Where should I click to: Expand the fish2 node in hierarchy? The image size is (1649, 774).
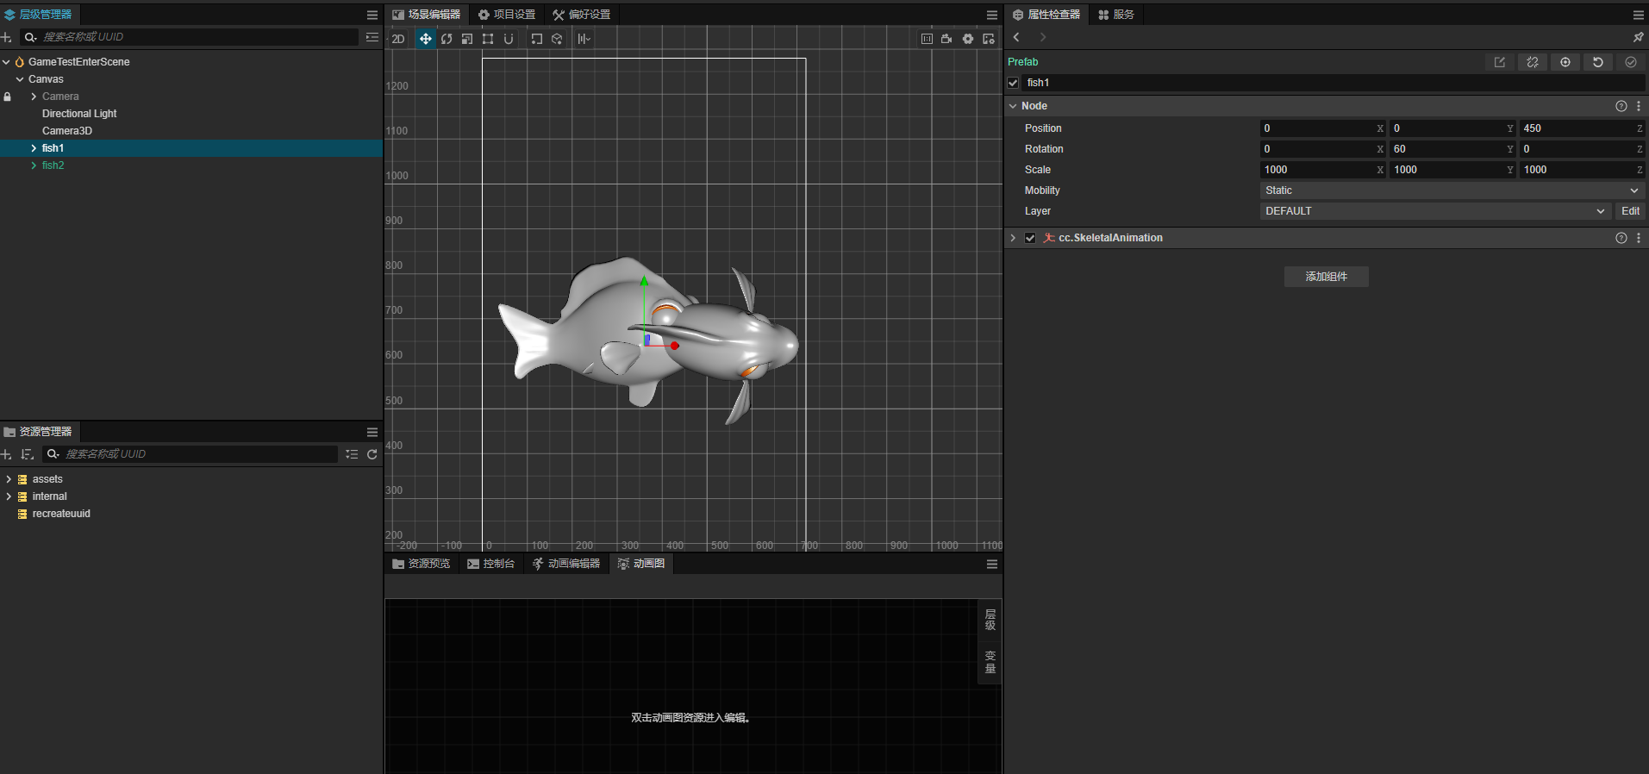34,165
